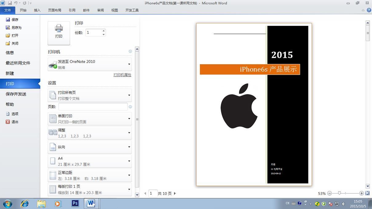
Task: Open the 单面打印 dropdown
Action: coord(90,119)
